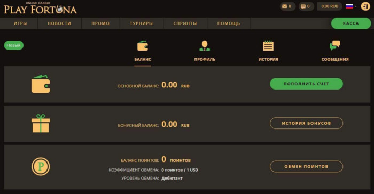
Task: Open the ПОМОЩЬ menu item
Action: [x=229, y=23]
